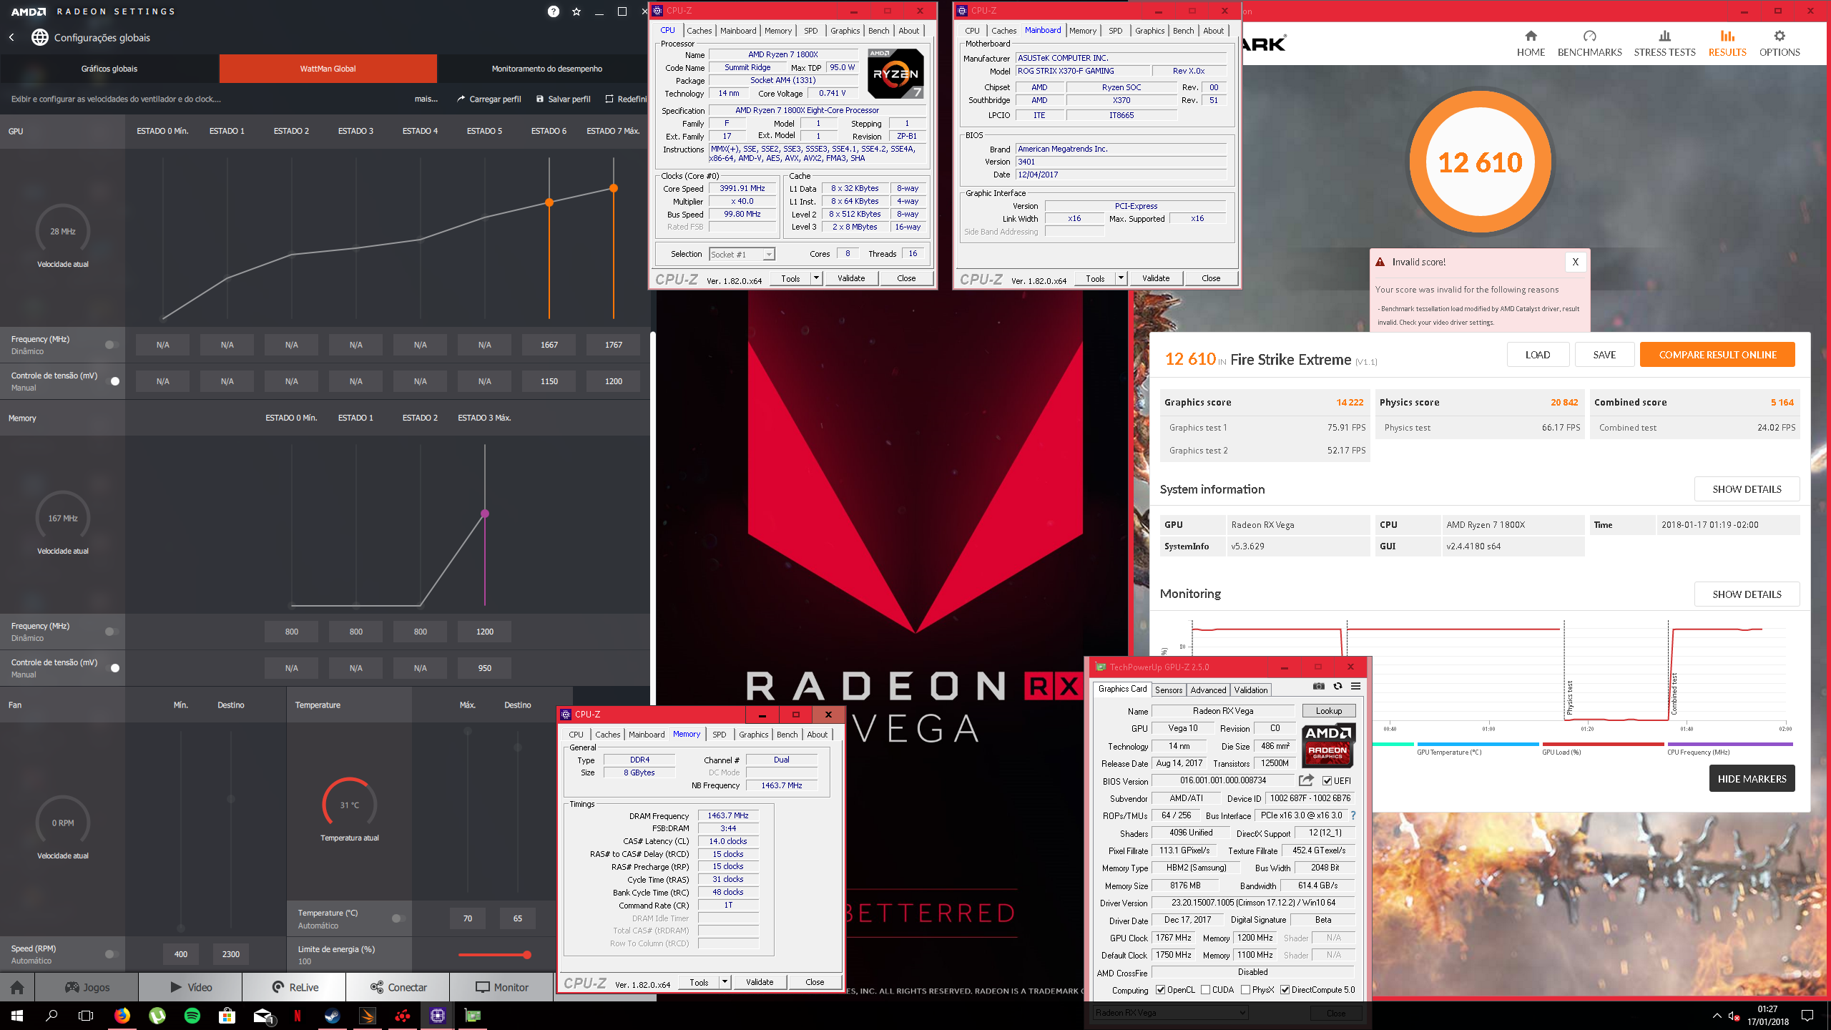This screenshot has height=1030, width=1831.
Task: Go back with the arrow in Radeon Settings
Action: click(x=11, y=37)
